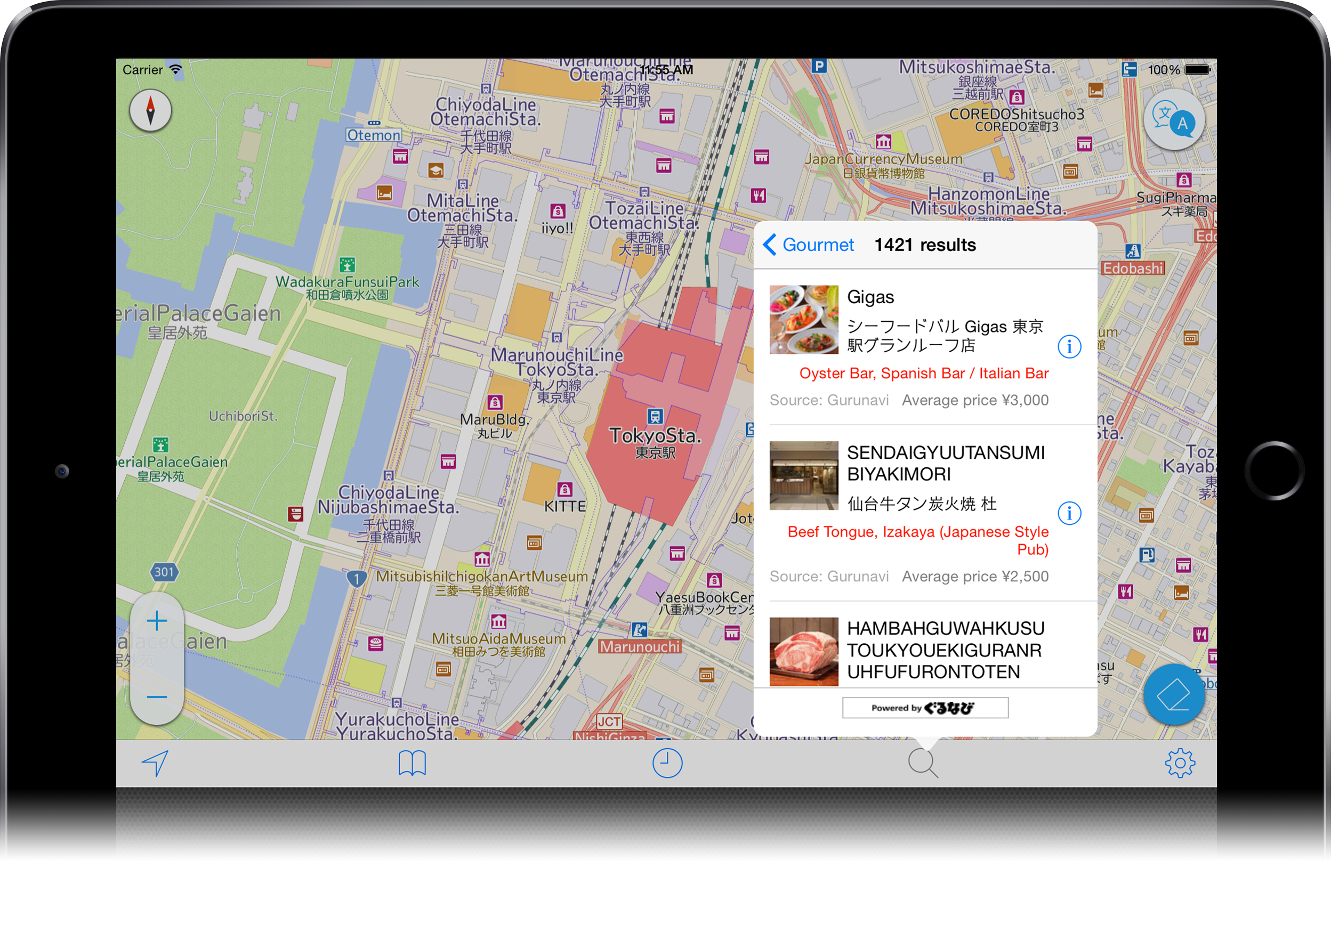Tap the Otemon map label
This screenshot has width=1331, height=941.
pyautogui.click(x=373, y=135)
